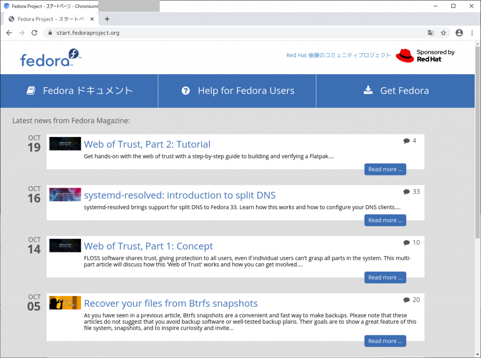This screenshot has height=358, width=481.
Task: Click the 'Latest news from Fedora Magazine:' heading
Action: click(71, 121)
